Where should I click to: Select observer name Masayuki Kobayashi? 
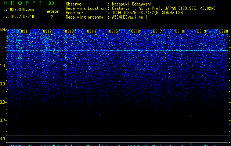click(x=132, y=4)
